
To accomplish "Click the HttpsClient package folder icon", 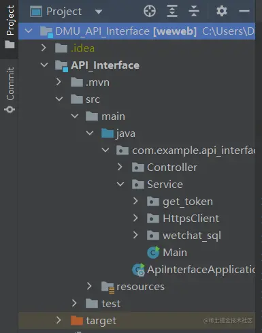I will pyautogui.click(x=153, y=219).
